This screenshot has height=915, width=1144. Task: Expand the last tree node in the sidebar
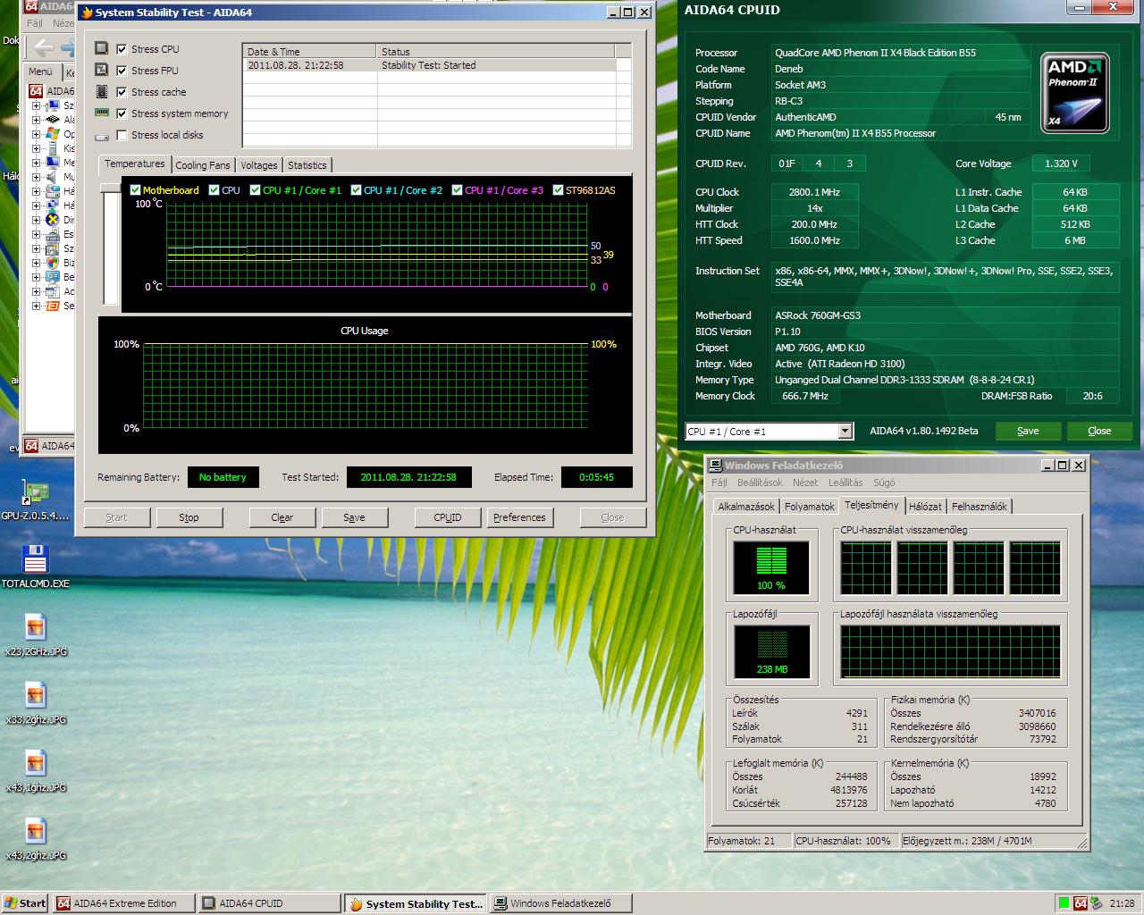(36, 306)
